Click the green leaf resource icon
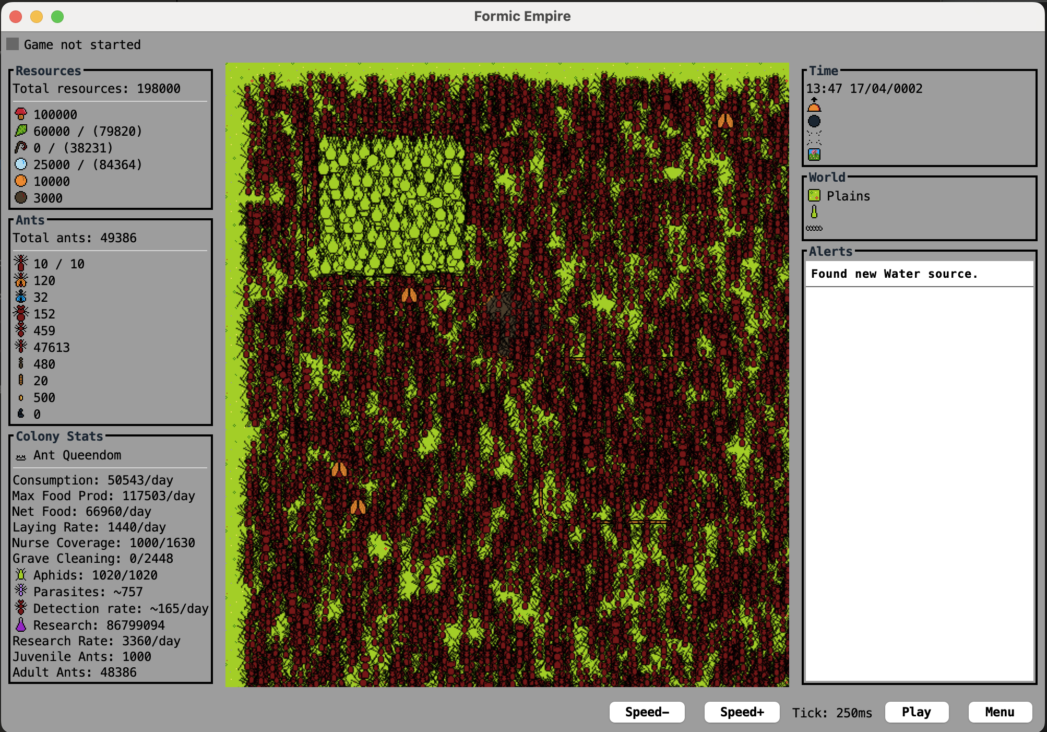This screenshot has width=1047, height=732. pyautogui.click(x=21, y=131)
